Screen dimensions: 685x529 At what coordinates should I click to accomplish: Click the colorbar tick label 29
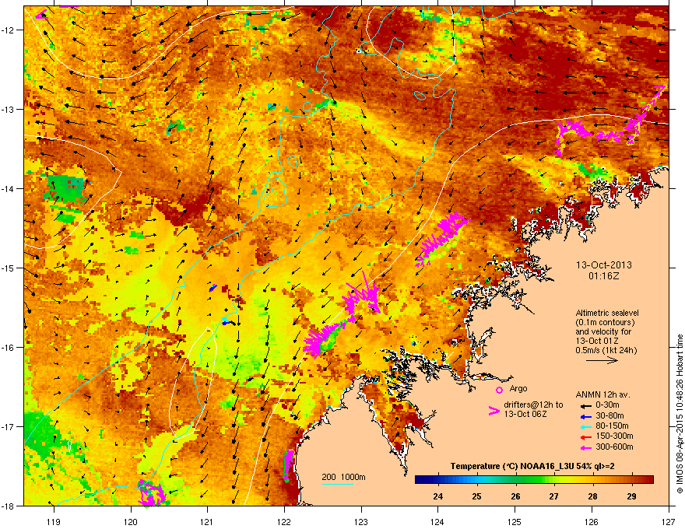click(x=631, y=496)
